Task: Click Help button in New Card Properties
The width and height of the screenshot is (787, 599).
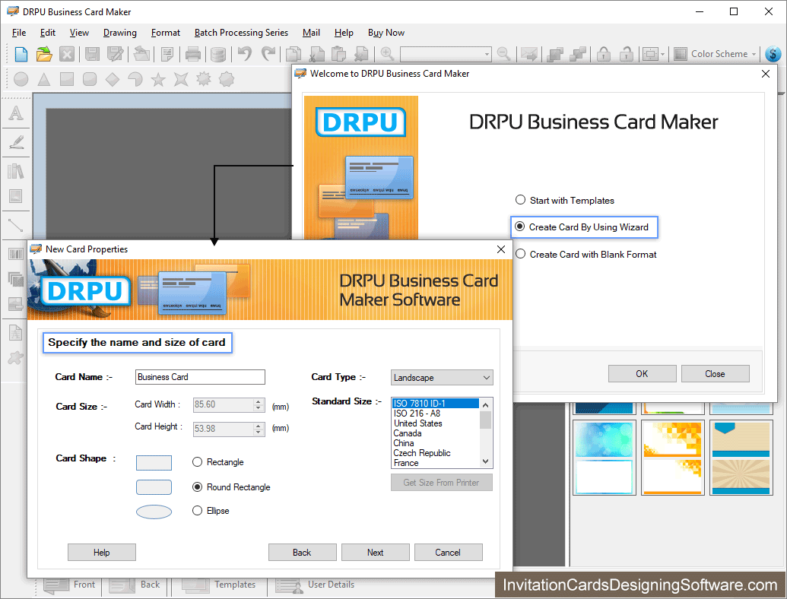Action: (101, 553)
